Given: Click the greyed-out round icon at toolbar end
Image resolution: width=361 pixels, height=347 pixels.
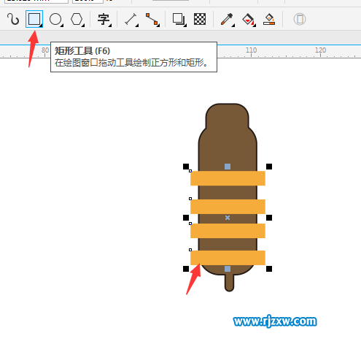Looking at the screenshot, I should (300, 19).
